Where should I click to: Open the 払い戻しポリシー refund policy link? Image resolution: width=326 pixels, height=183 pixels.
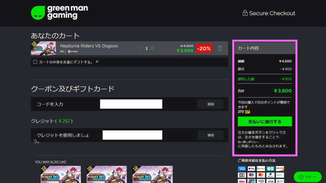(x=248, y=142)
